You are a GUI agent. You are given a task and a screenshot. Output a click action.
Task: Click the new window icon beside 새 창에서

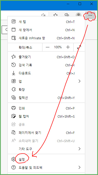(14, 30)
